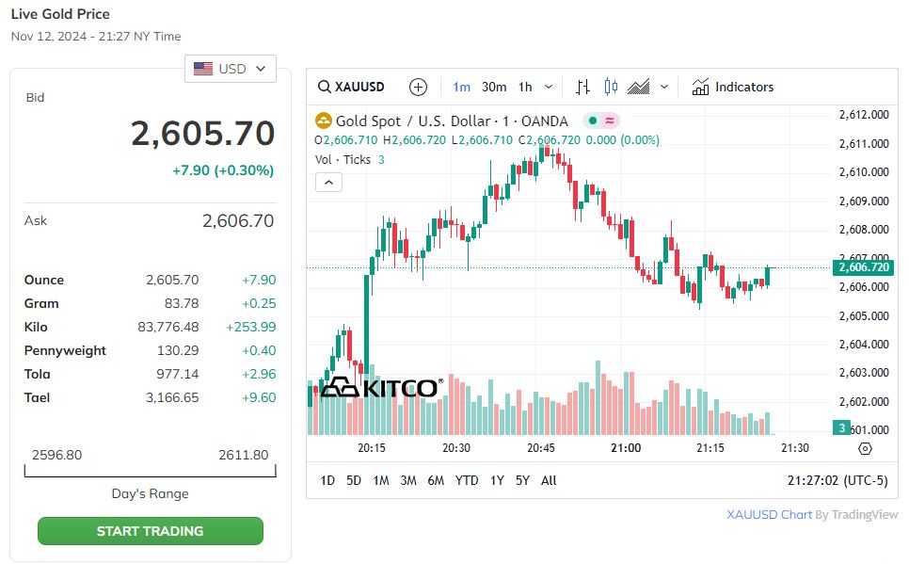Click the timezone clock 21:27:02 (UTC-5)
The image size is (909, 564).
837,480
